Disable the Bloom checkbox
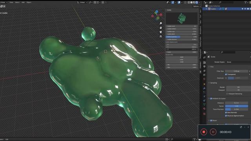Viewport: 251px width, 141px height. point(211,121)
